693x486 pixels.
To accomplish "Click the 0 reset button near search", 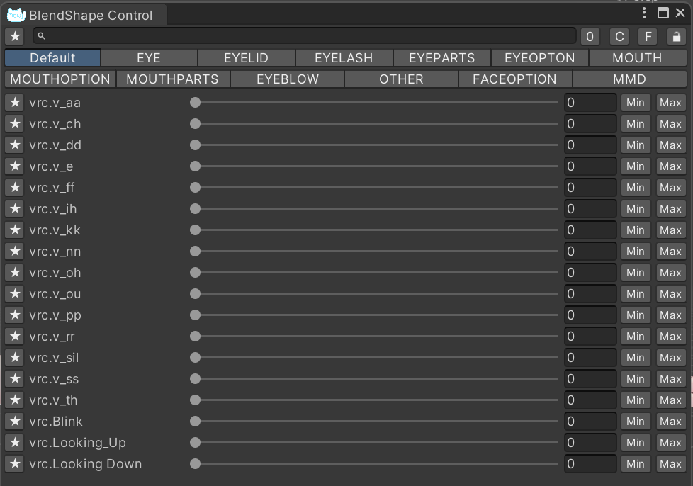I will point(590,37).
